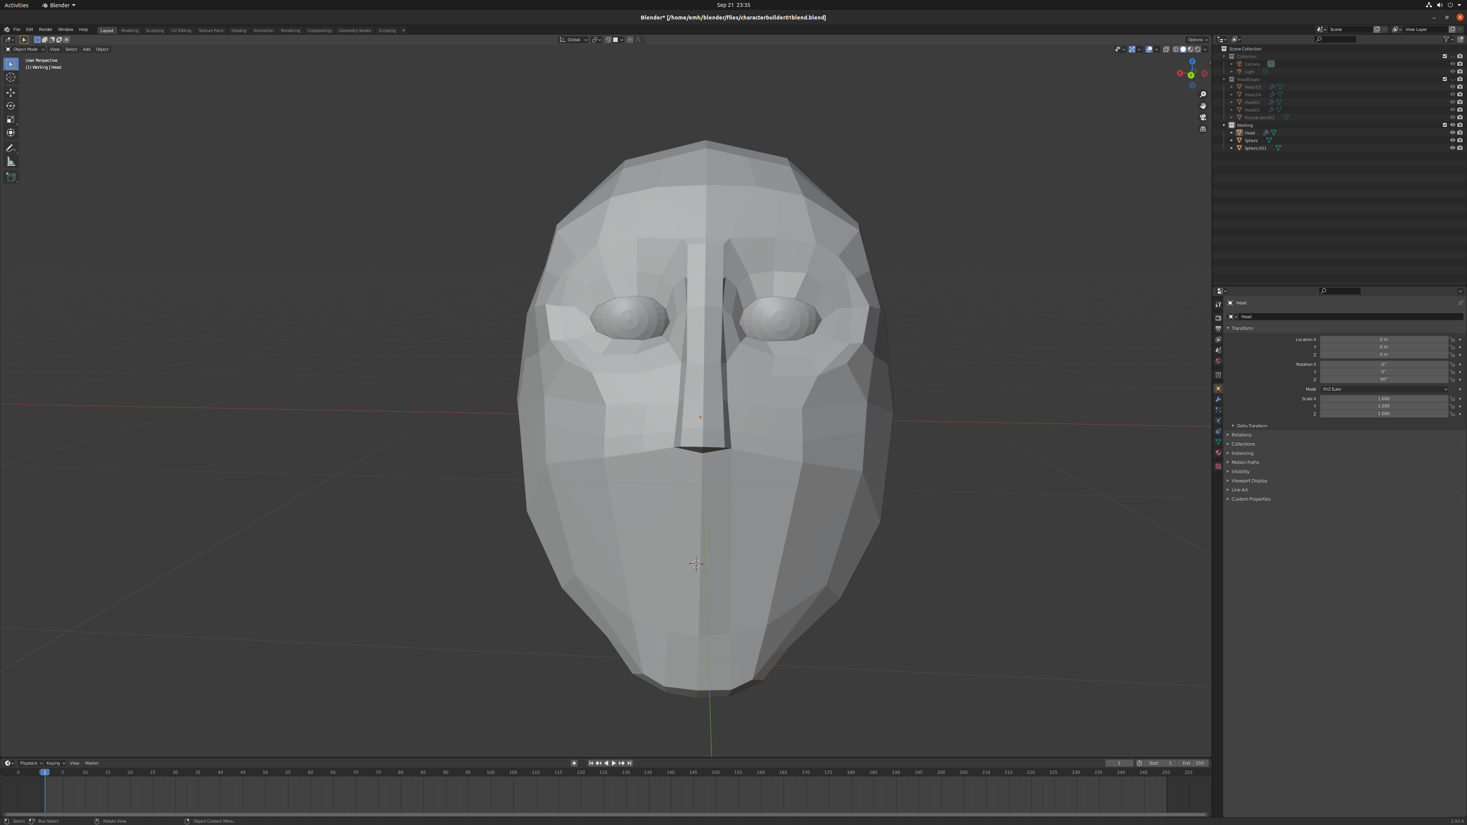1467x825 pixels.
Task: Open the rotation Mode XYZ Euler dropdown
Action: (x=1384, y=390)
